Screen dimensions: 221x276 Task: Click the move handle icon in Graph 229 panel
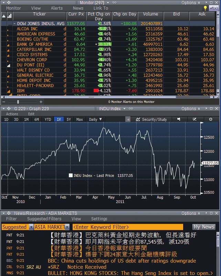9,109
